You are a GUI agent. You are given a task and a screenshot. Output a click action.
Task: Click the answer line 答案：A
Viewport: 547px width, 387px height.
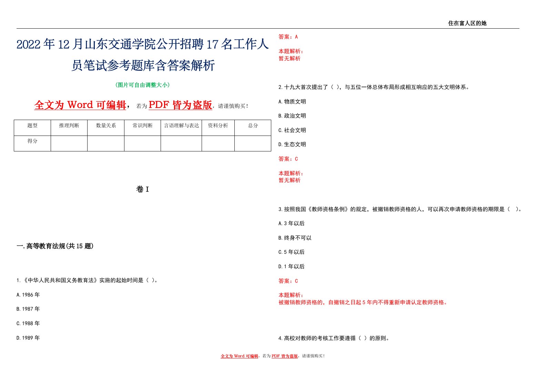click(x=288, y=37)
